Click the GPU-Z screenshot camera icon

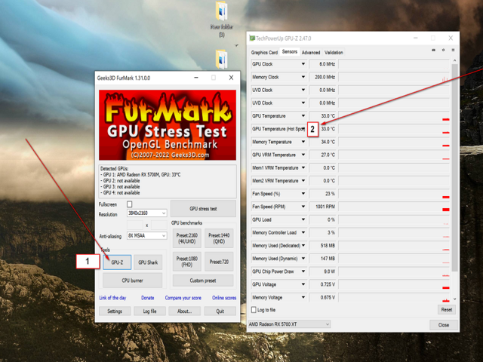click(433, 51)
